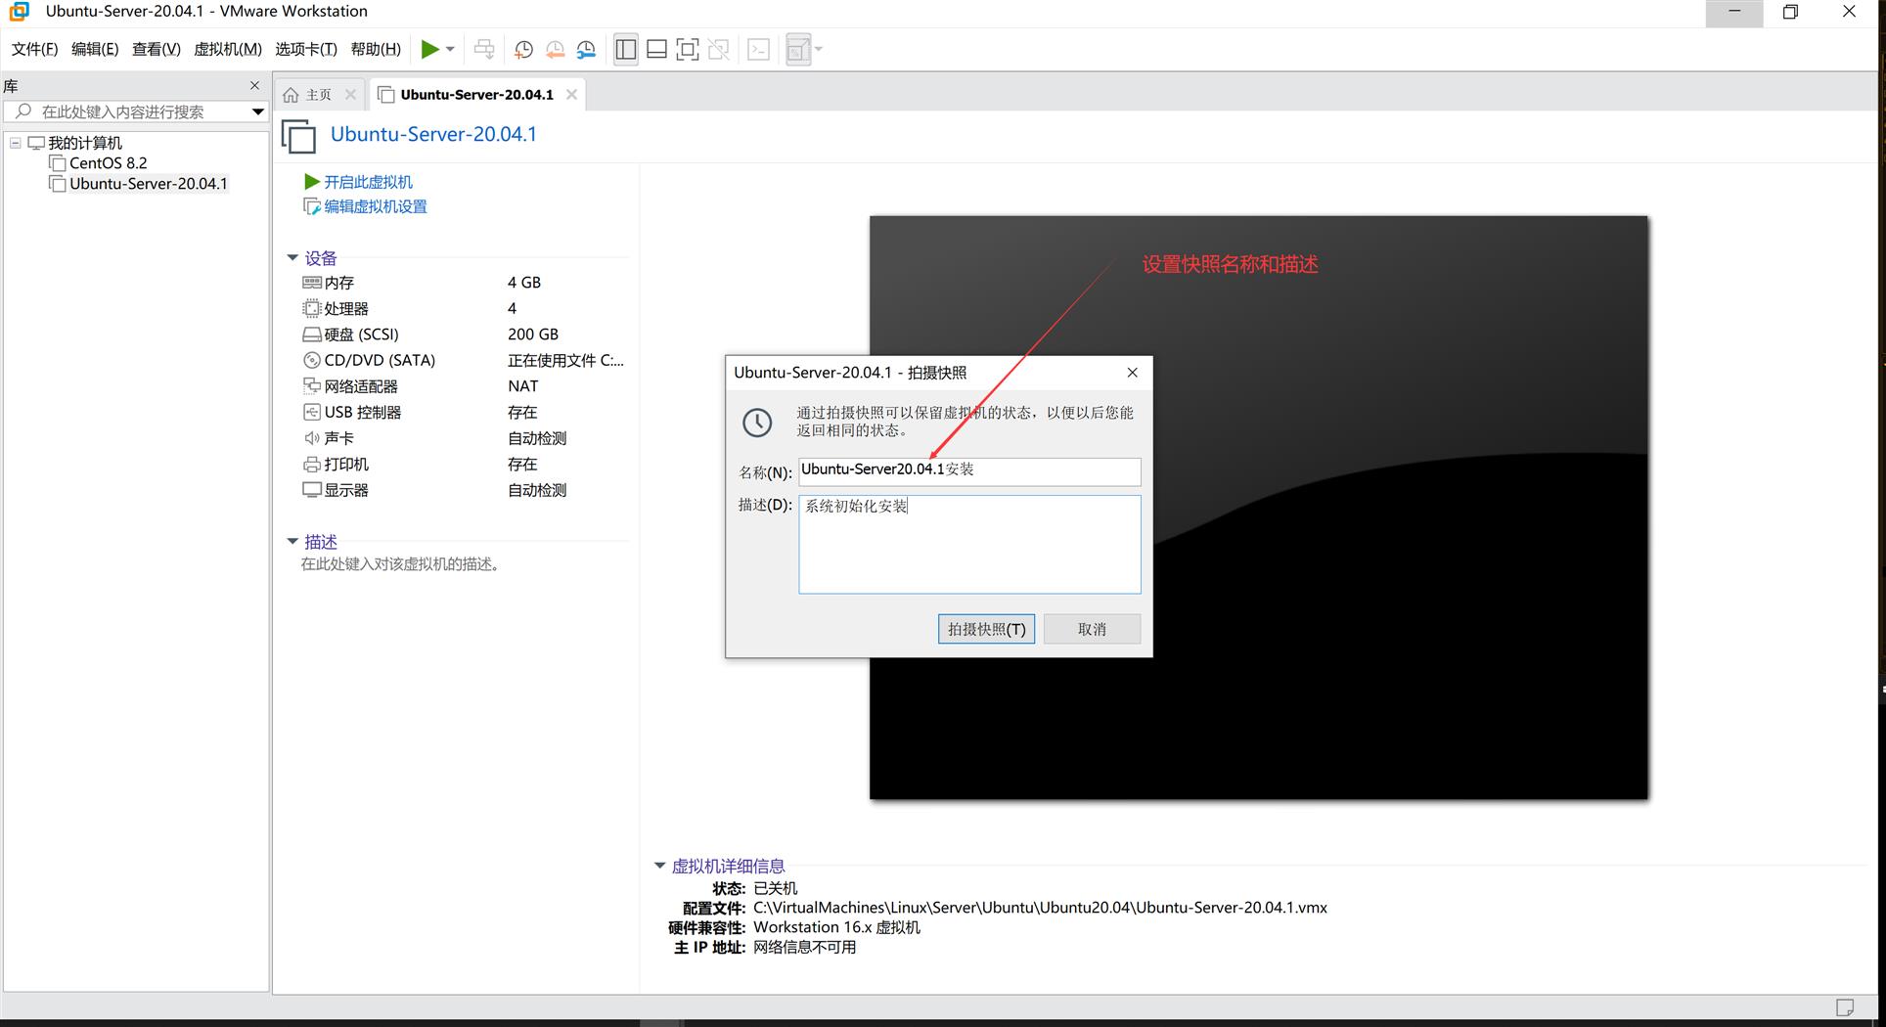This screenshot has height=1027, width=1886.
Task: Open the library search filter dropdown
Action: 257,112
